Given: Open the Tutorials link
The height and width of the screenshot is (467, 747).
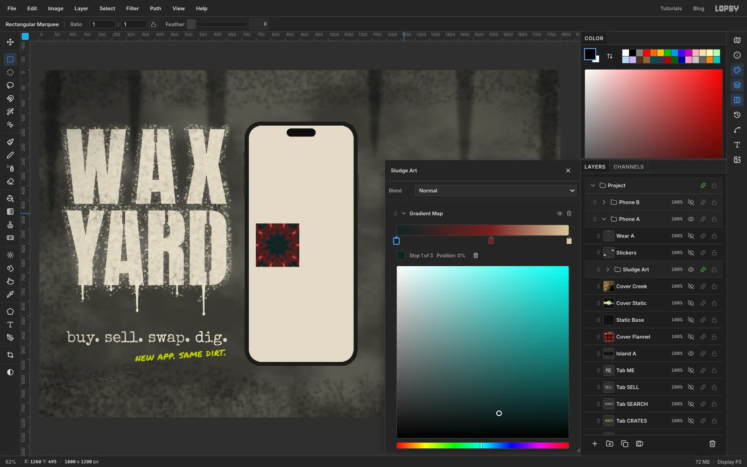Looking at the screenshot, I should 671,8.
